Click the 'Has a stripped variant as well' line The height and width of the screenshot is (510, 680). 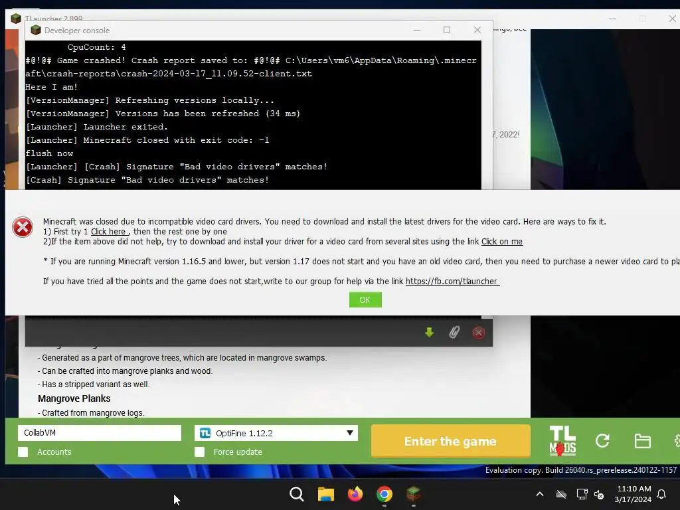94,384
